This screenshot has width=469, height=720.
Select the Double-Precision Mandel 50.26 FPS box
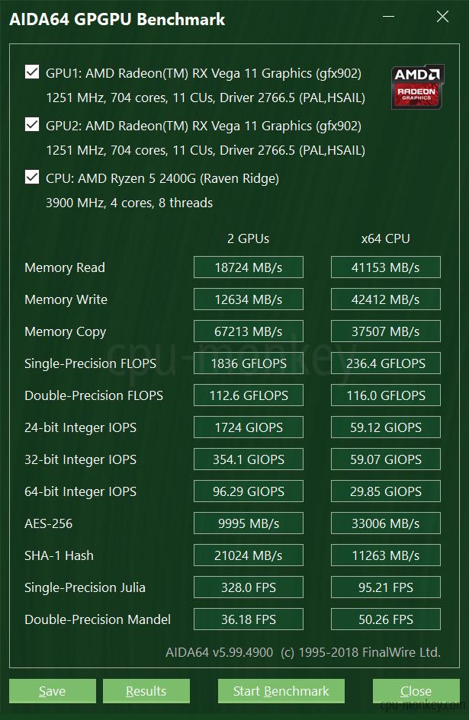[x=386, y=619]
